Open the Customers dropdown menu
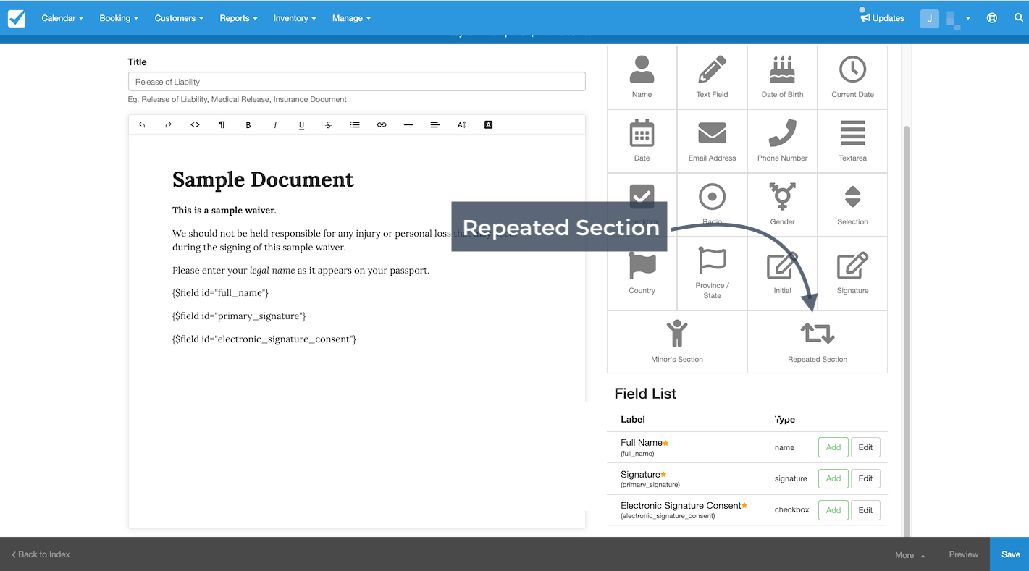The image size is (1029, 571). [179, 18]
